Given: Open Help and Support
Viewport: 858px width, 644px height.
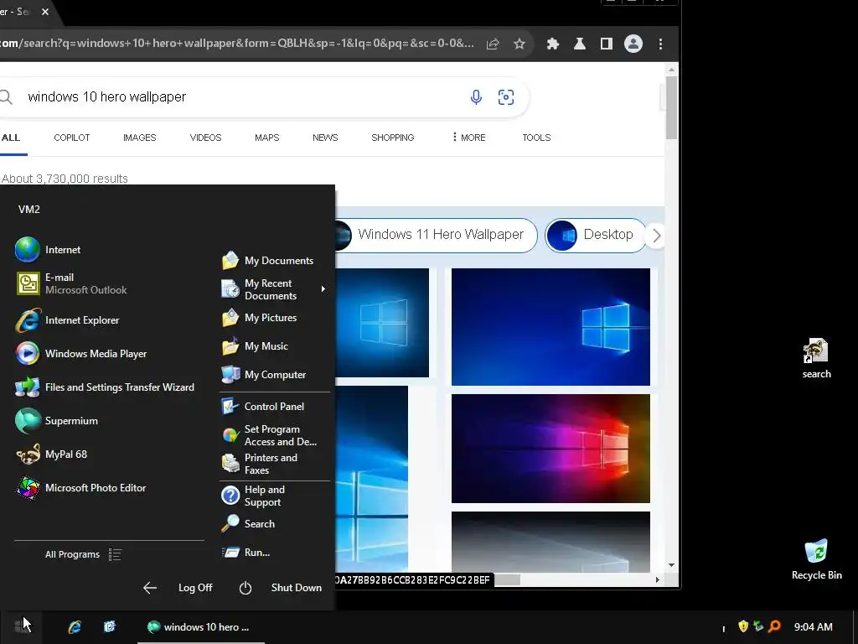Looking at the screenshot, I should [253, 496].
